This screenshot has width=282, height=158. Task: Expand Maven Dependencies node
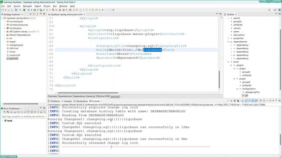pyautogui.click(x=5, y=35)
